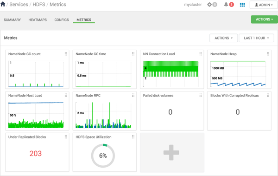Image resolution: width=278 pixels, height=176 pixels.
Task: Grab the NameNode RPC widget handle
Action: [133, 96]
